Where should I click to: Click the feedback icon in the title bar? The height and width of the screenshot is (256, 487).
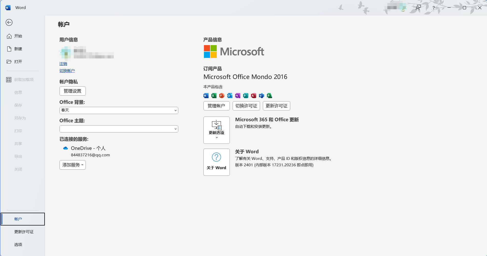point(418,8)
